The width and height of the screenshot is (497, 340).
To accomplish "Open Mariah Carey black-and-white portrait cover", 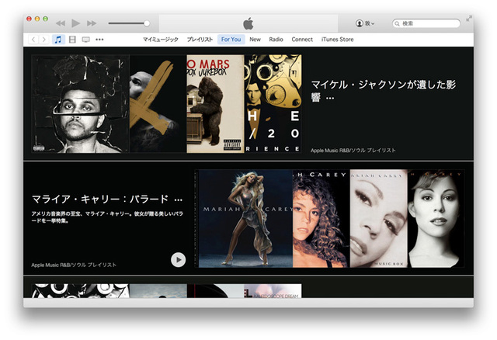I will pyautogui.click(x=436, y=219).
